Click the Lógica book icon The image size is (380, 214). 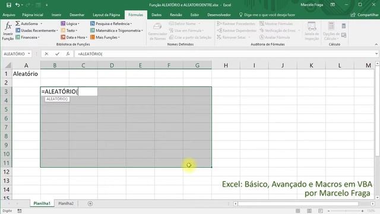[63, 24]
